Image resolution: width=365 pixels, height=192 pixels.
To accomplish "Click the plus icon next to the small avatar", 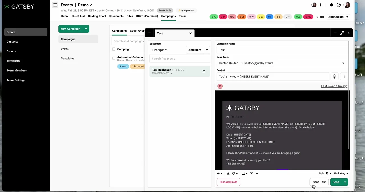I will pyautogui.click(x=320, y=5).
